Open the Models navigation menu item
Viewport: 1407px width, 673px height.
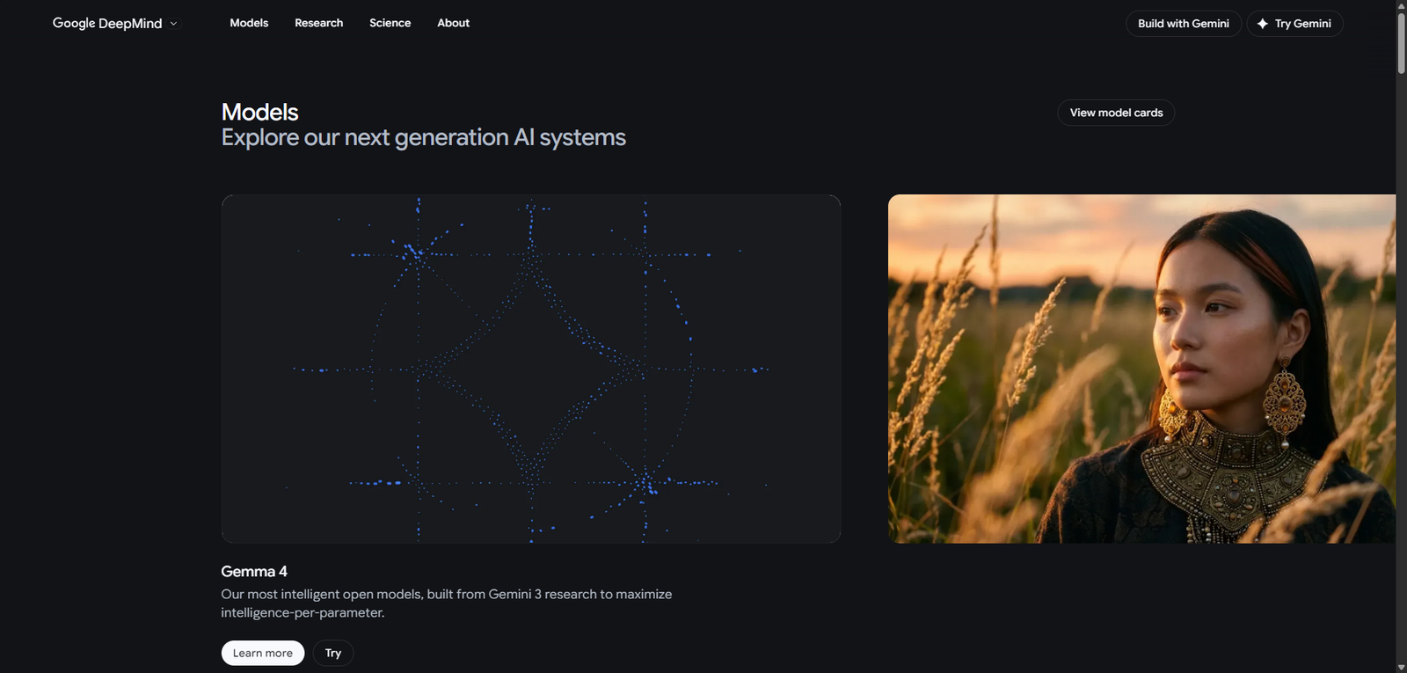point(249,23)
